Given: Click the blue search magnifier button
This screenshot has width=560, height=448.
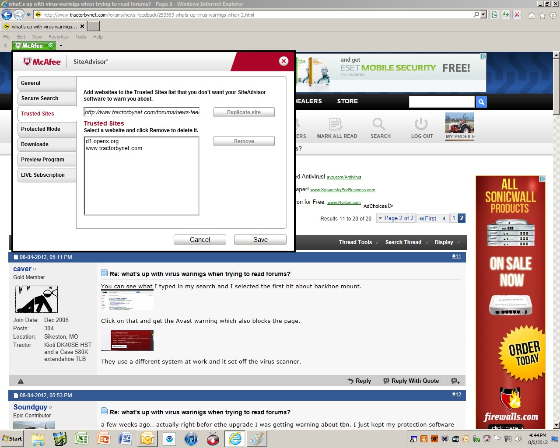Looking at the screenshot, I should (481, 102).
